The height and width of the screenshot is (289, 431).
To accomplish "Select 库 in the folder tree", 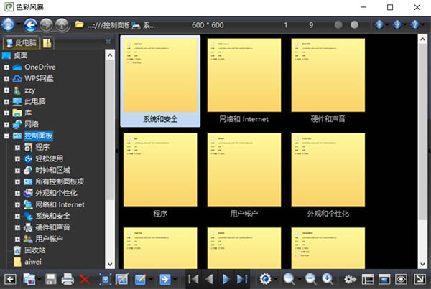I will pos(28,113).
